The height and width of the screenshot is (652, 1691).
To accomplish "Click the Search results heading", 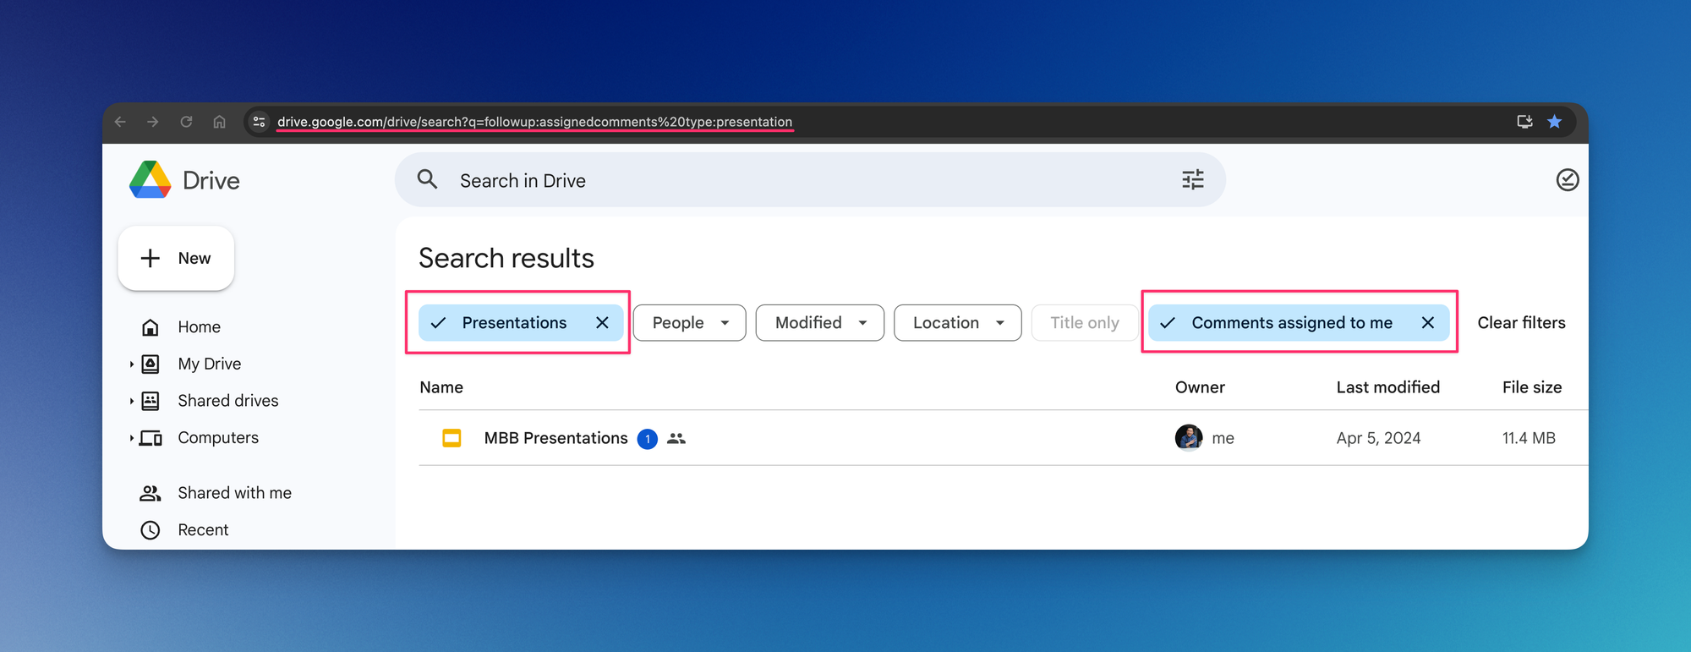I will point(506,258).
